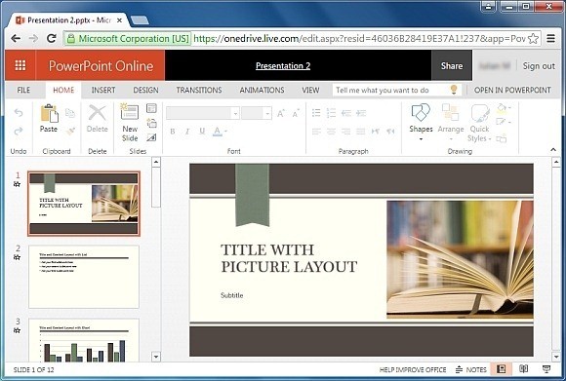Select slide 3 chart thumbnail
The image size is (566, 381).
(84, 340)
